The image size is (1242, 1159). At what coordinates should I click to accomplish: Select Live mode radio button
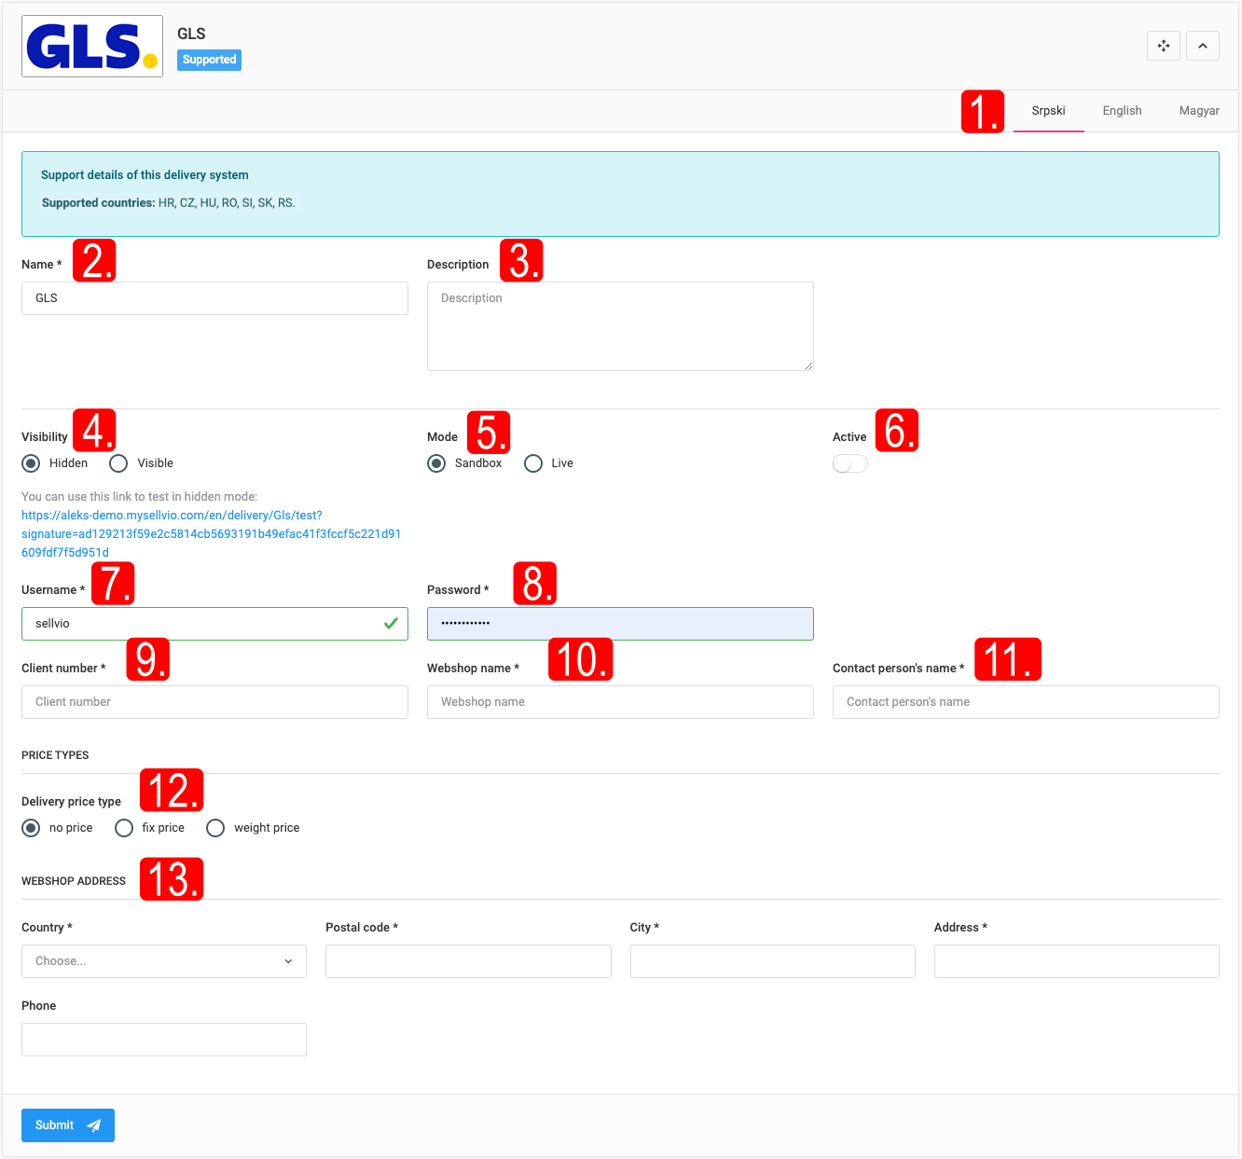(533, 463)
